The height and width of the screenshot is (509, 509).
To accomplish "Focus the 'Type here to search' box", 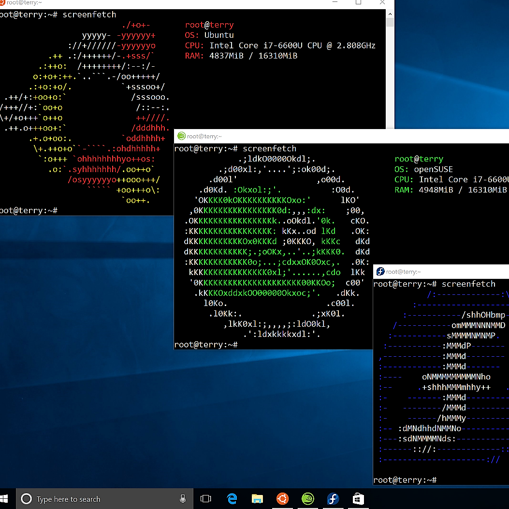I will 104,499.
